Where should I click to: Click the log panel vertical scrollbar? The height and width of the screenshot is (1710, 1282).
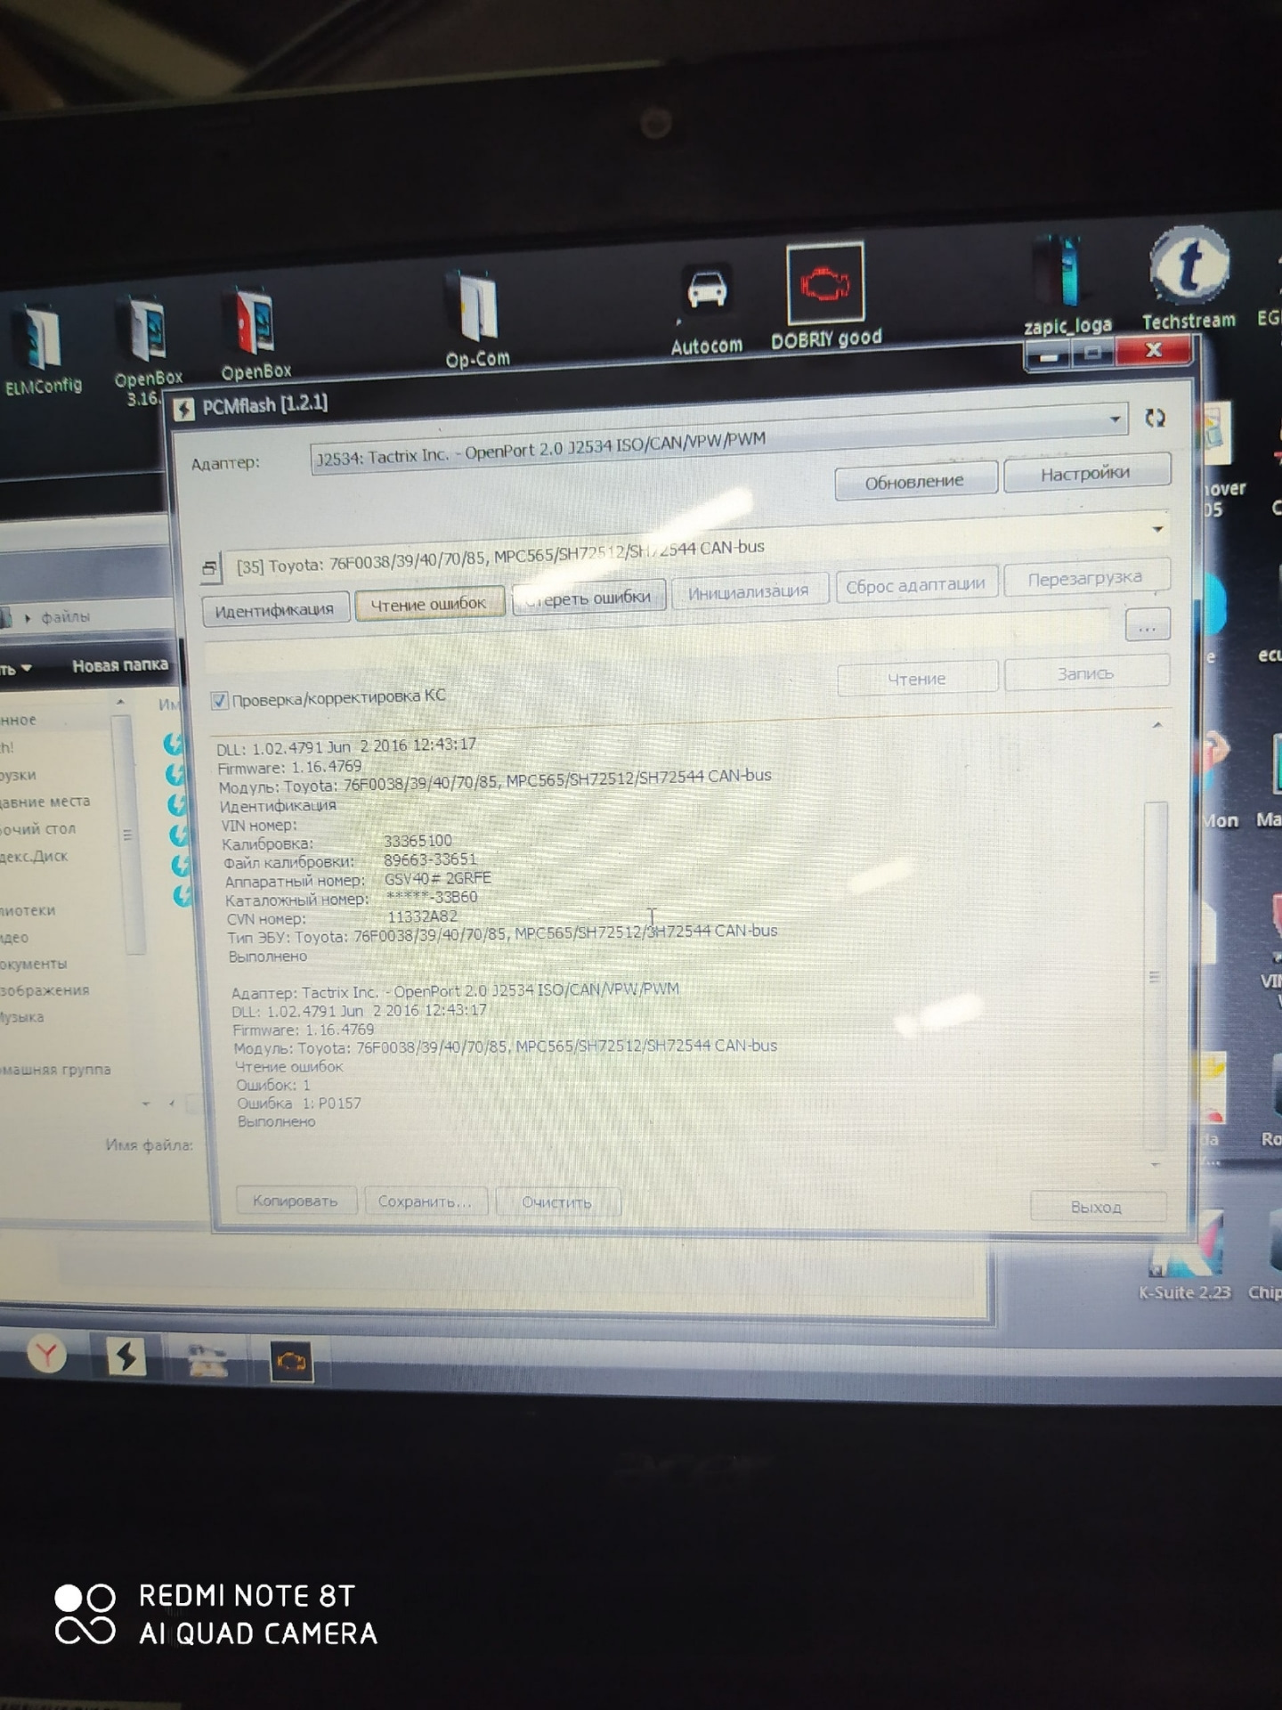(1155, 975)
